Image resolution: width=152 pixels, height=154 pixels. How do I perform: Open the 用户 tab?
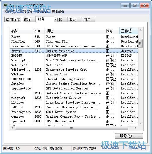point(88,20)
